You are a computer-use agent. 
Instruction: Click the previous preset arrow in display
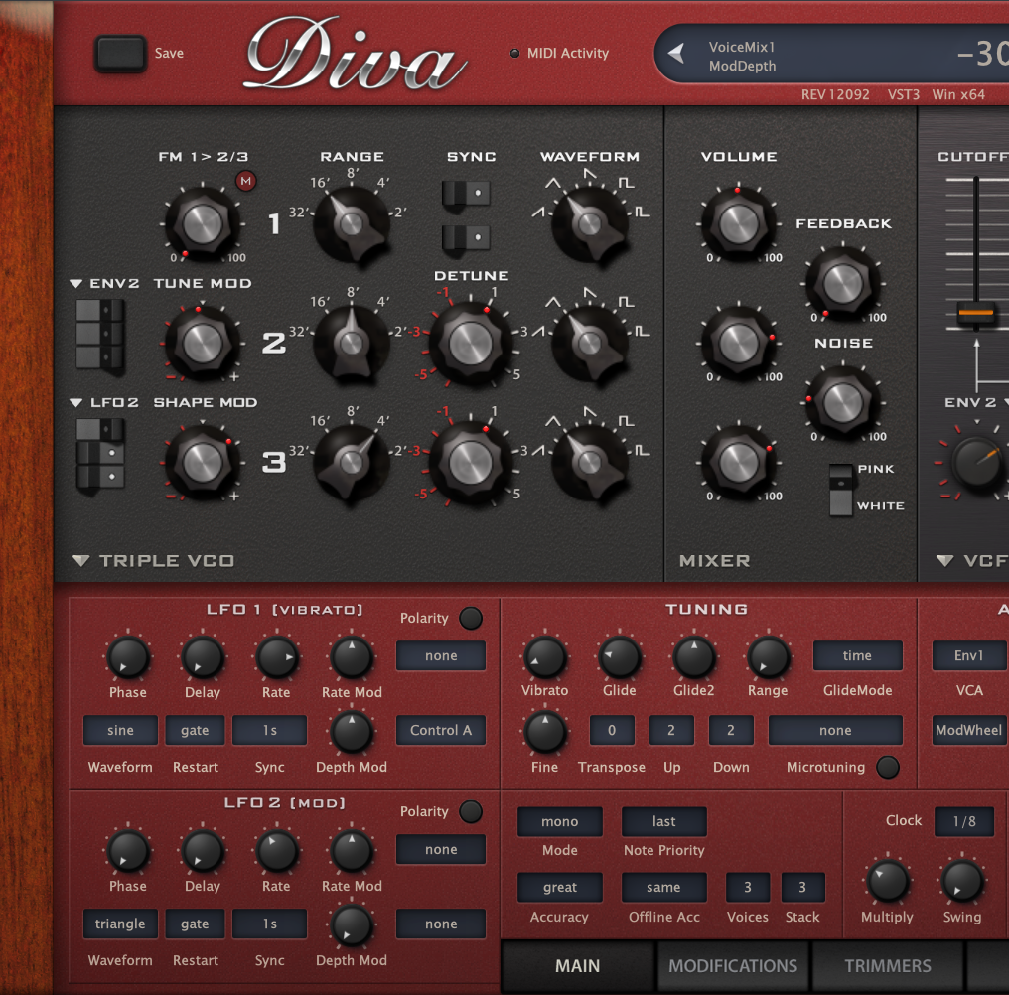point(675,53)
